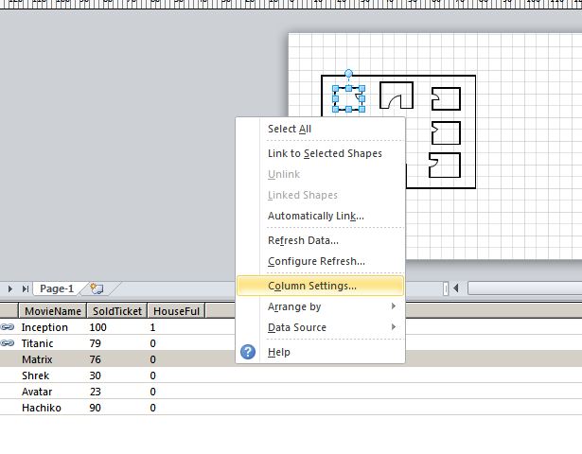This screenshot has width=582, height=454.
Task: Click the selected shape's rotation handle
Action: (x=348, y=73)
